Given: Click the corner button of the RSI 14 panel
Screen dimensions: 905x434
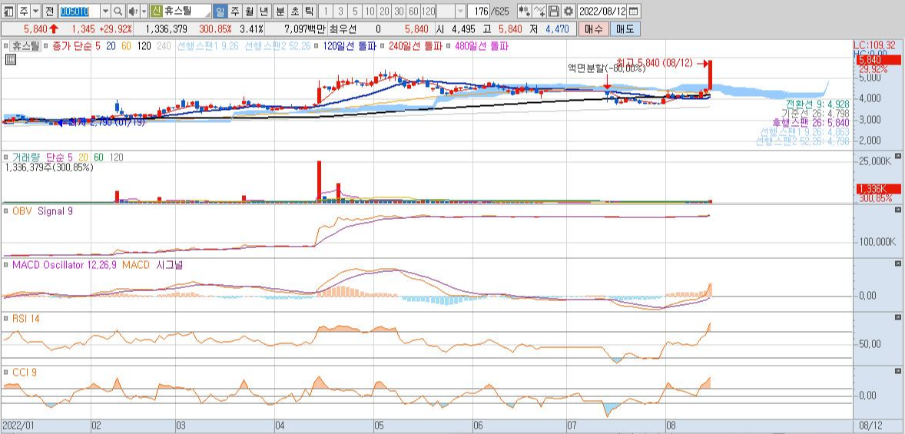Looking at the screenshot, I should point(897,317).
